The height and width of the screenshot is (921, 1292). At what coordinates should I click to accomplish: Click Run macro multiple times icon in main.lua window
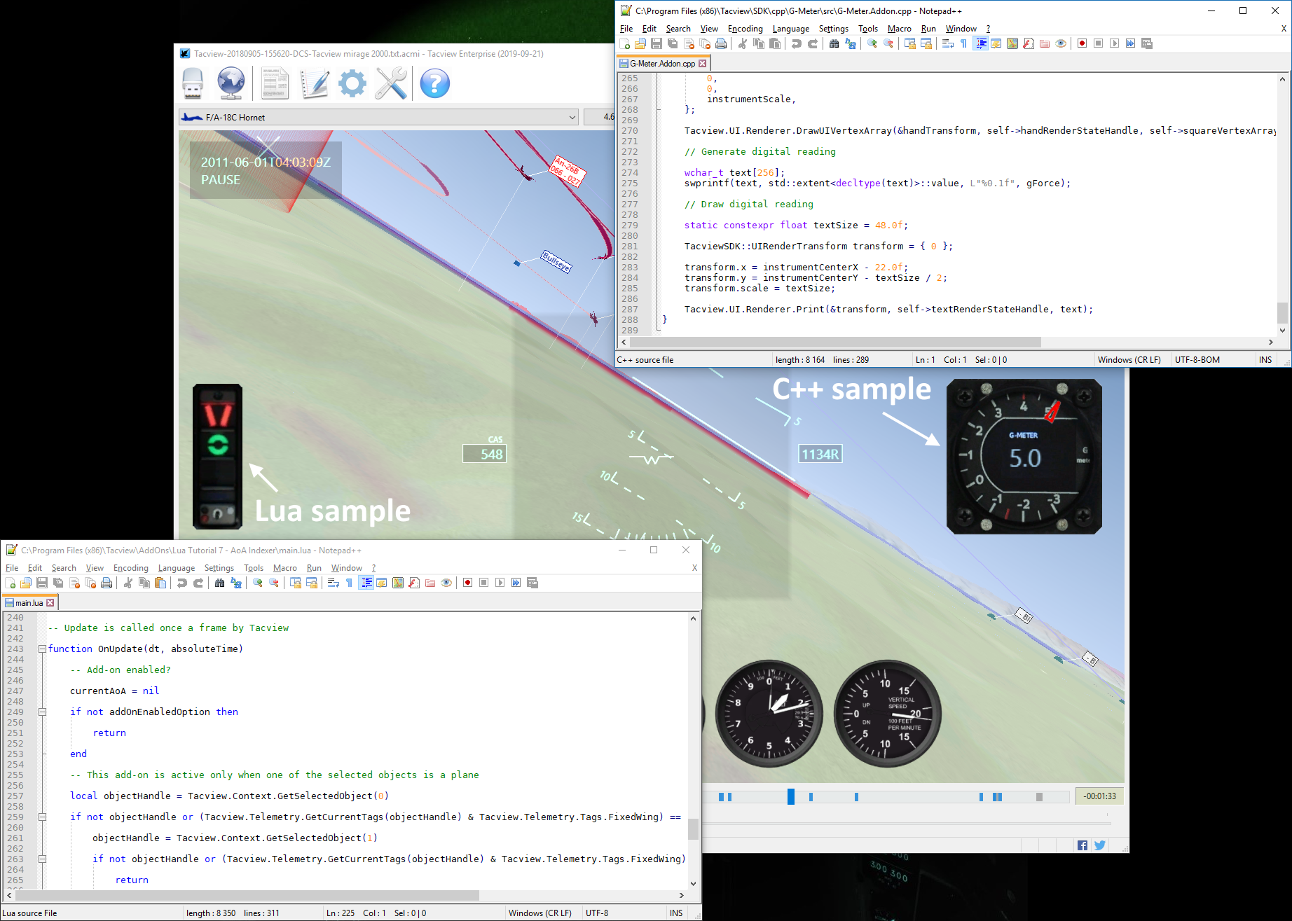coord(516,583)
